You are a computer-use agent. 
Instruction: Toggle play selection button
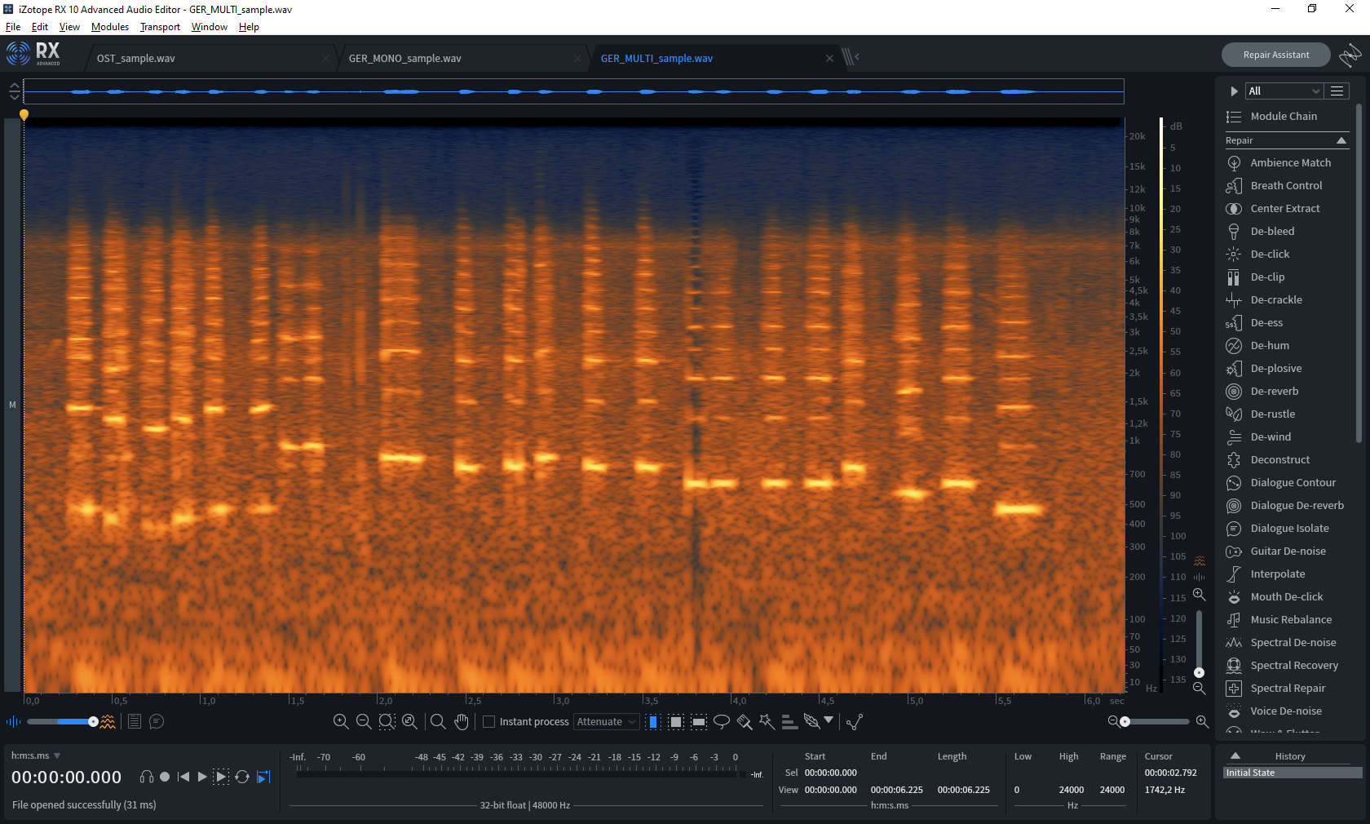pyautogui.click(x=221, y=777)
